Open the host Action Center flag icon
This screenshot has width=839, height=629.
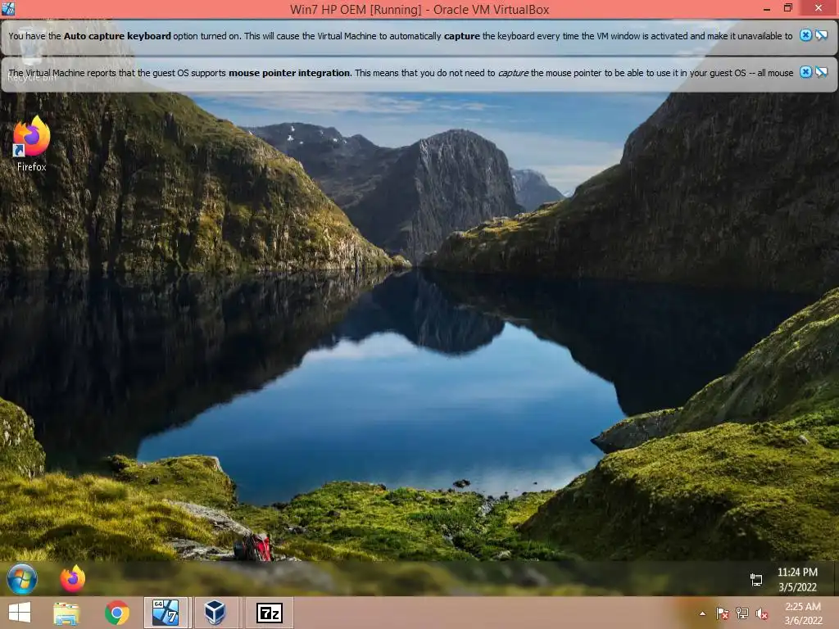point(722,613)
